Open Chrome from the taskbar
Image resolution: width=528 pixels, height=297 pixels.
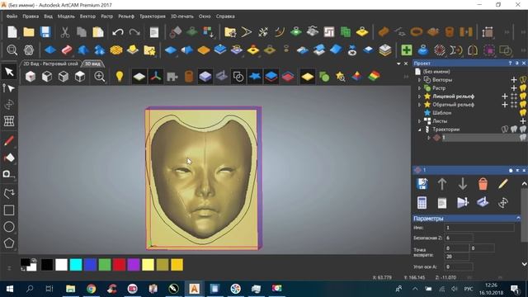(x=91, y=289)
